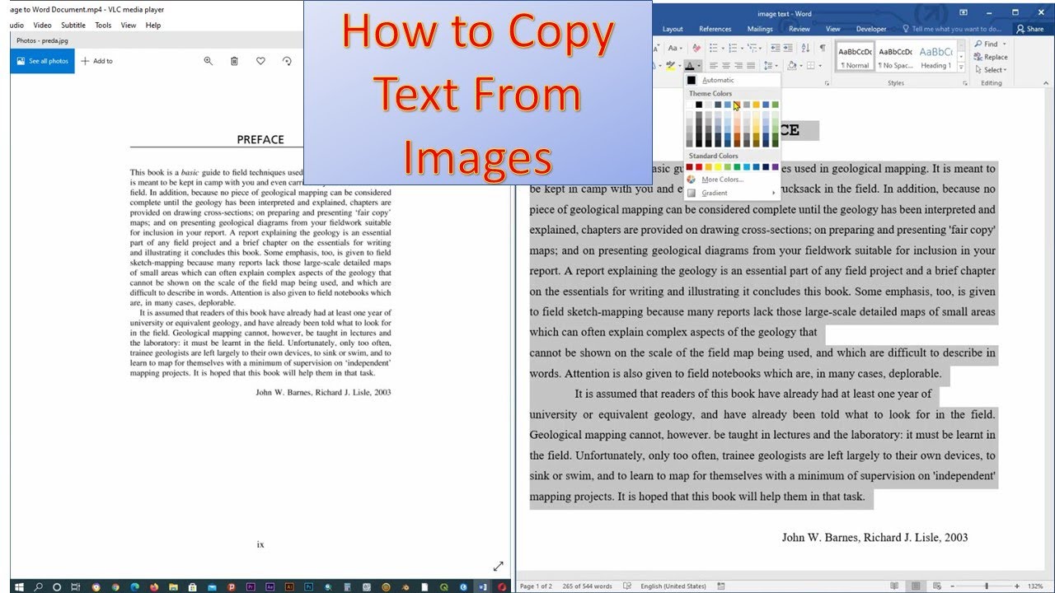Click See all photos button
Image resolution: width=1055 pixels, height=593 pixels.
pyautogui.click(x=42, y=61)
